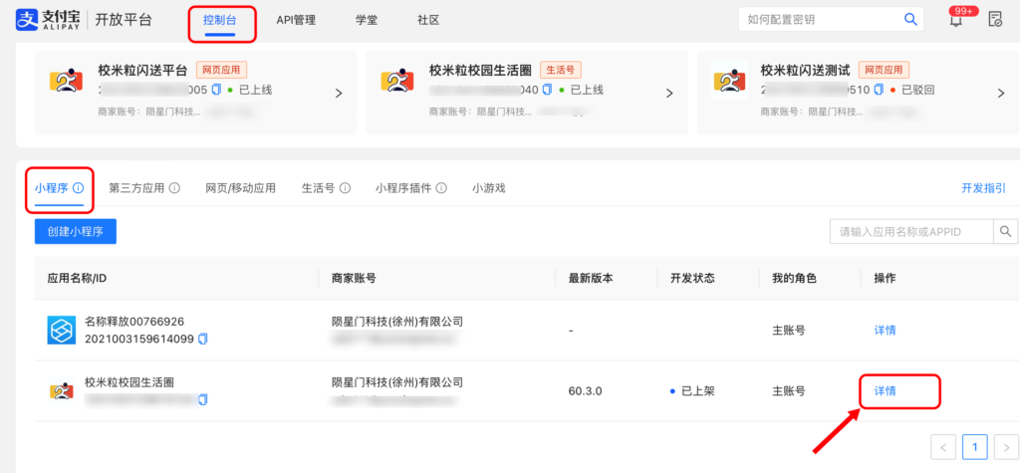Click the 校米粒闪送平台 app logo
This screenshot has width=1020, height=473.
(67, 81)
